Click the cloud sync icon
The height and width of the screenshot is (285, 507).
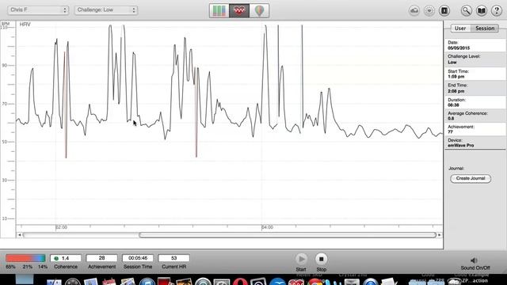(x=414, y=10)
